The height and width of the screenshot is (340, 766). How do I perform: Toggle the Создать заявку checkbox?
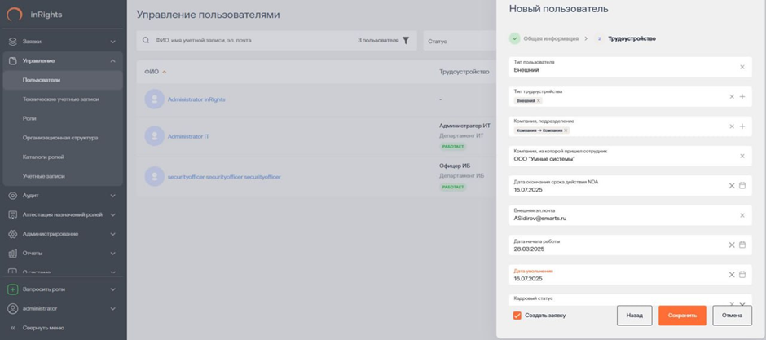[517, 316]
